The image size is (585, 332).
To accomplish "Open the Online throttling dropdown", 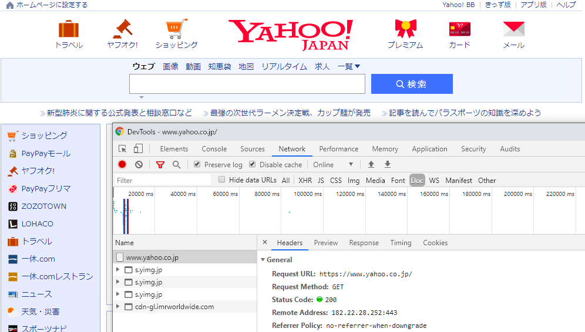I will tap(333, 165).
